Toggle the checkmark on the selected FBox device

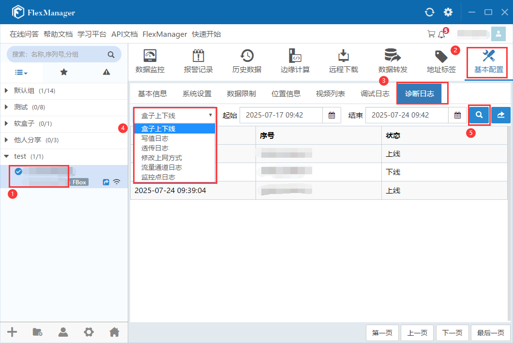(18, 171)
